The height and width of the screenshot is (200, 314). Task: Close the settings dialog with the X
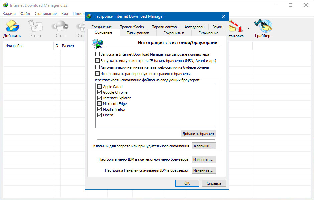pyautogui.click(x=223, y=16)
